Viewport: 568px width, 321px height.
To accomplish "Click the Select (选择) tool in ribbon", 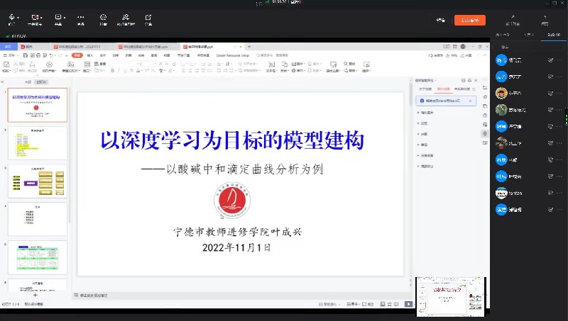I will (366, 67).
